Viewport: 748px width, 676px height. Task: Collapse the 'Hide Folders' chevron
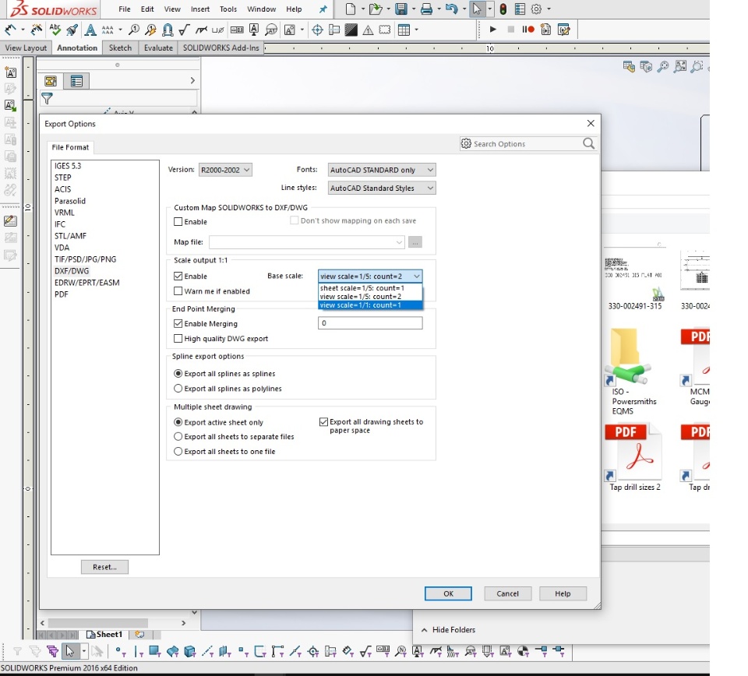tap(424, 630)
